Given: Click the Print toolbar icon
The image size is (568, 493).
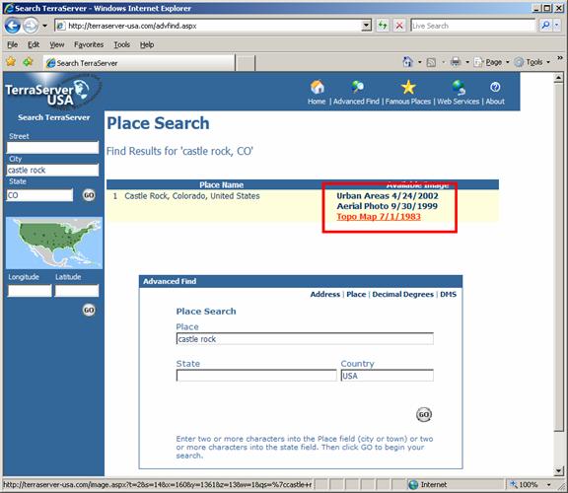Looking at the screenshot, I should click(x=456, y=62).
